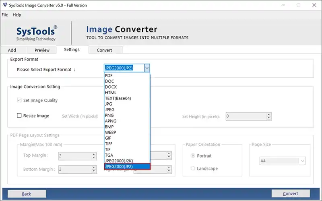Choose TEXT(Base64) export format

[127, 98]
